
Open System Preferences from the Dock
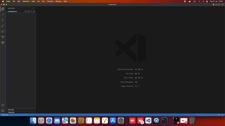coord(121,120)
